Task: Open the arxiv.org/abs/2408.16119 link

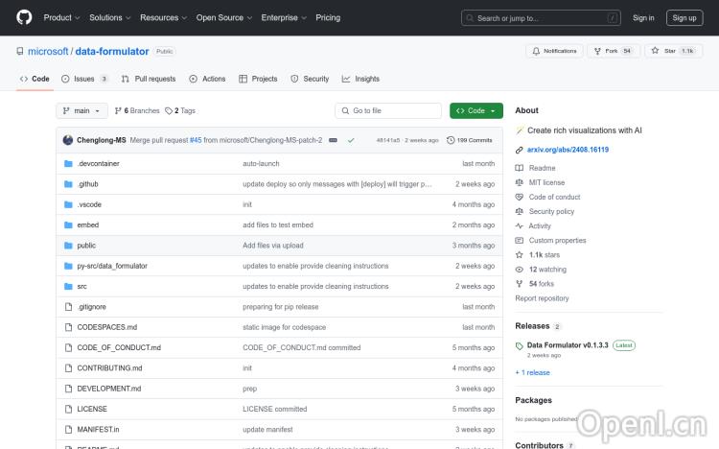Action: click(568, 150)
